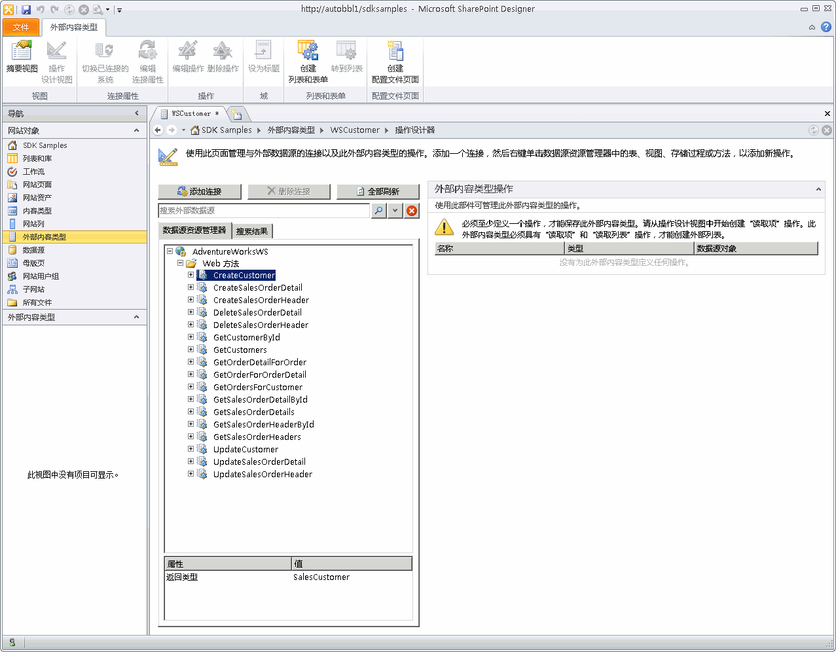
Task: Click the red clear search icon
Action: [x=412, y=211]
